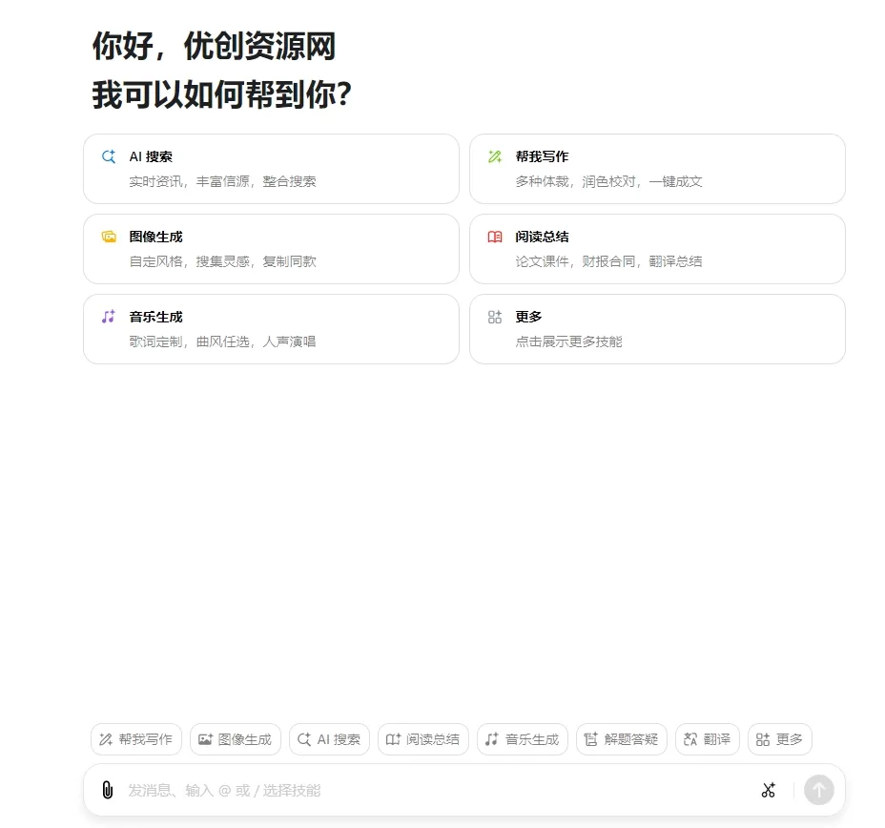Click the grid icon on 更多 card

click(x=494, y=317)
